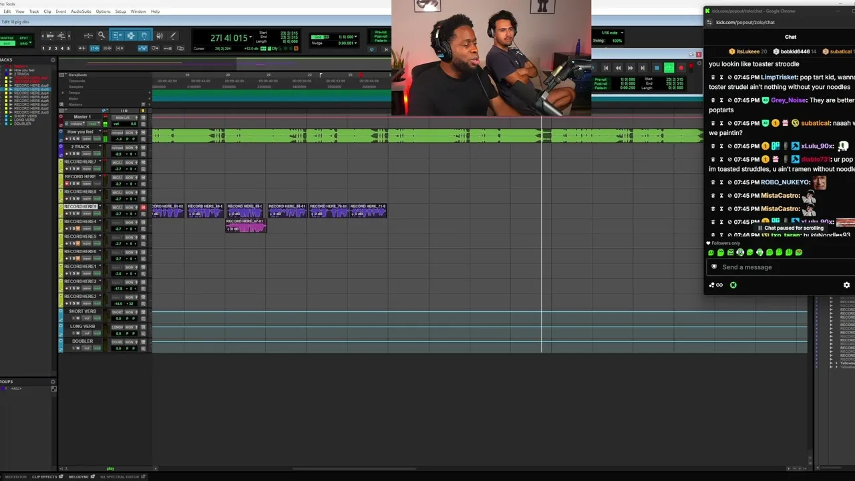Click LimpTrisket username in chat

[779, 77]
